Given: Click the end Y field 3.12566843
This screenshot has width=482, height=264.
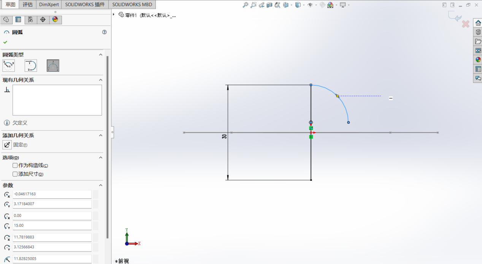Looking at the screenshot, I should pyautogui.click(x=52, y=247).
